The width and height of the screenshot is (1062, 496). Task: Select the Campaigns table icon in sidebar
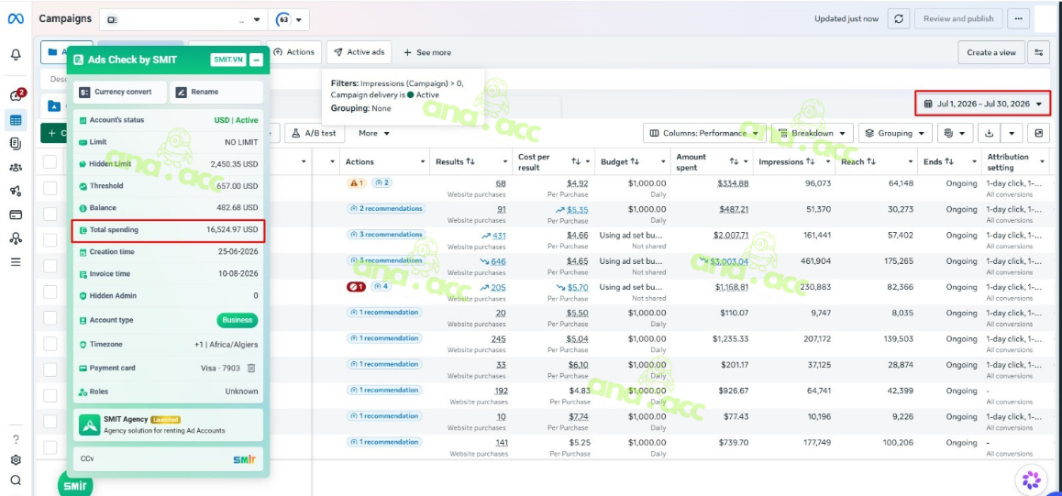pos(16,120)
